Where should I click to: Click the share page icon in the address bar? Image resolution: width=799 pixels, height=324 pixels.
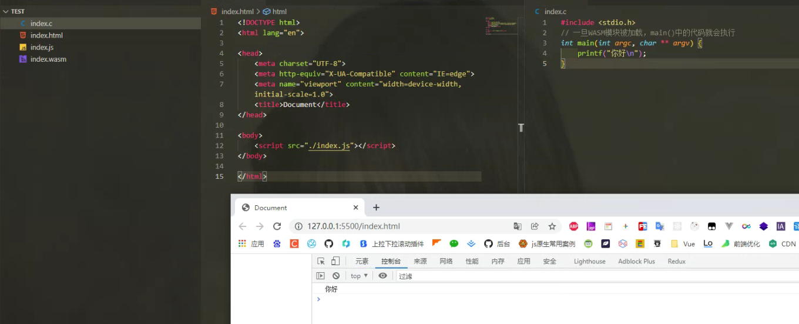pyautogui.click(x=535, y=226)
